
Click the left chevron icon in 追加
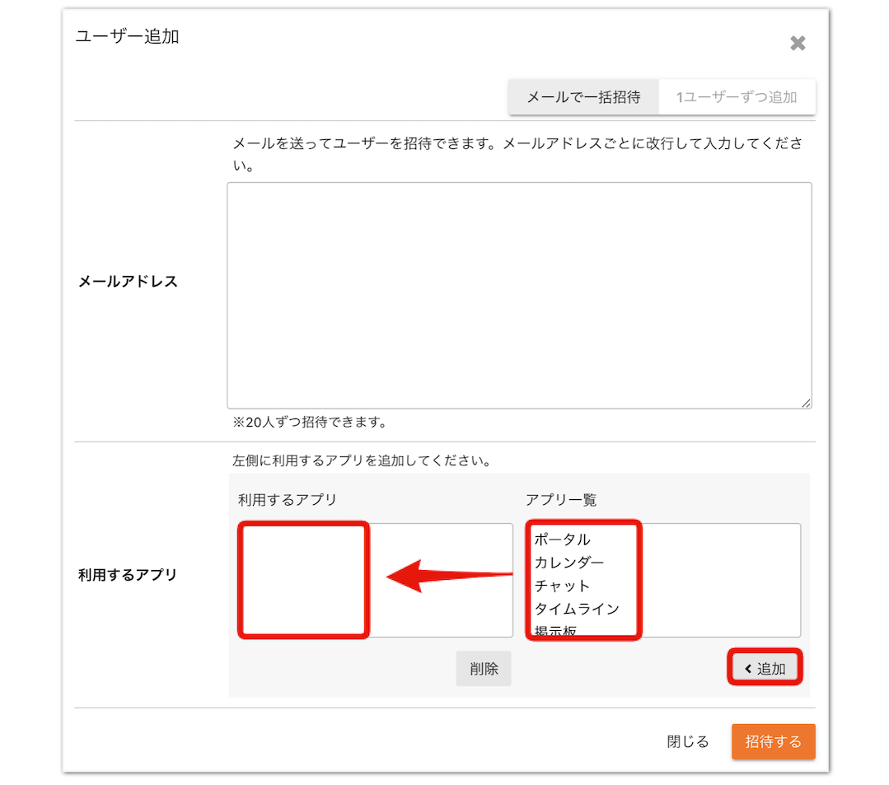point(748,669)
